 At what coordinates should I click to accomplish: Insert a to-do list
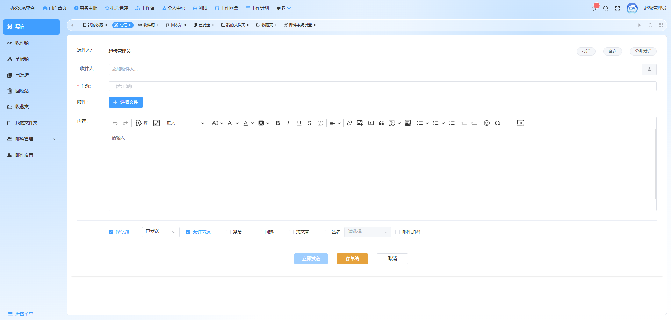[452, 123]
